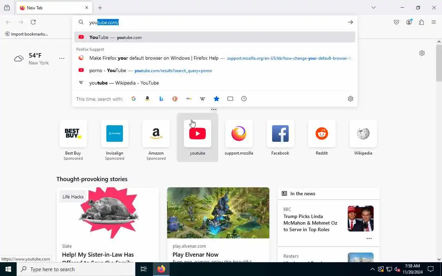Screen dimensions: 442x276
Task: Open the Extensions puzzle icon
Action: 421,22
